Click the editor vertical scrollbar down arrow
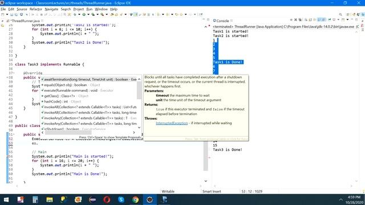Screen dimensions: 365x205 [205, 181]
